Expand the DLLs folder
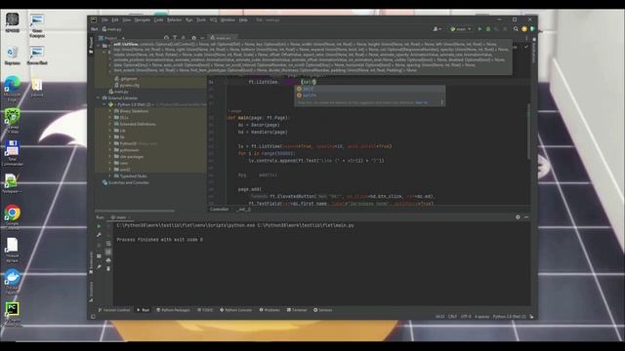The height and width of the screenshot is (351, 625). (110, 117)
